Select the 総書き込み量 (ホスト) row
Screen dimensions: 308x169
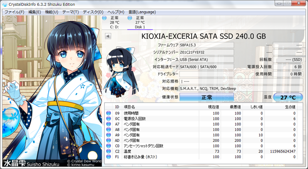tap(201, 157)
